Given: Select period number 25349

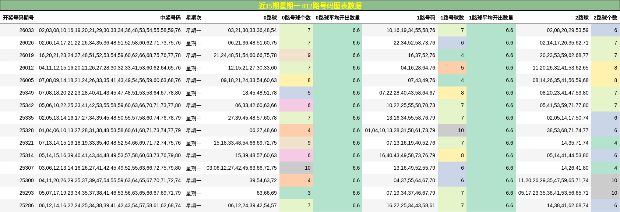Looking at the screenshot, I should 27,93.
